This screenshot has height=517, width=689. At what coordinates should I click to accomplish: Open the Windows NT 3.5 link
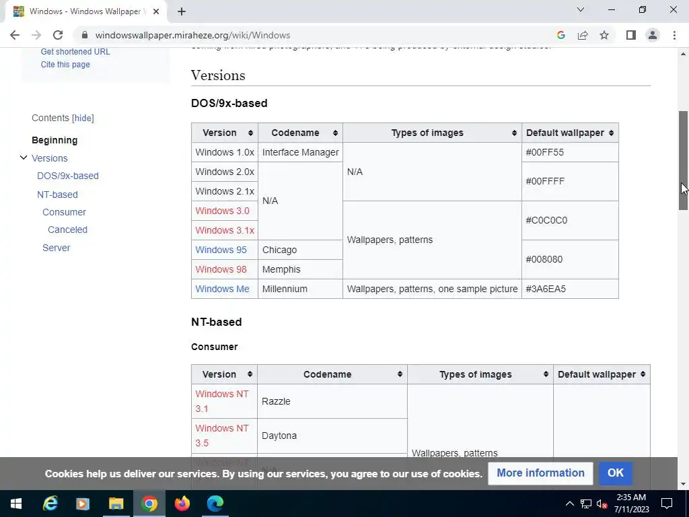pos(222,436)
